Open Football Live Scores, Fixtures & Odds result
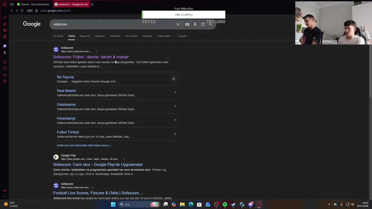This screenshot has height=209, width=372. pyautogui.click(x=98, y=193)
